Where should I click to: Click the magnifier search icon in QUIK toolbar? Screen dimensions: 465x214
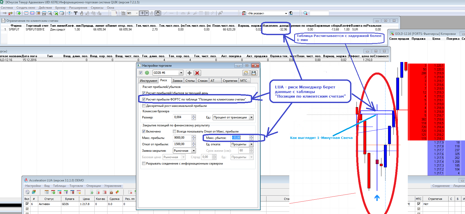pos(305,13)
